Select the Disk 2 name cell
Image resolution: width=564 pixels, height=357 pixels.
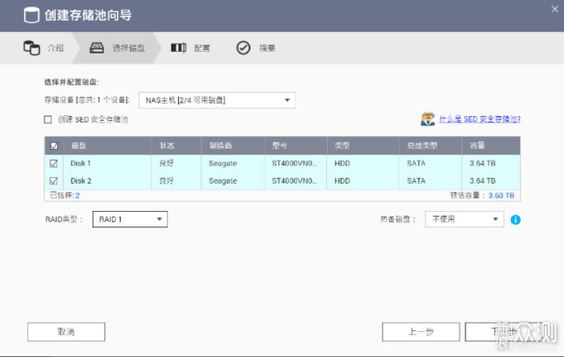tap(81, 181)
